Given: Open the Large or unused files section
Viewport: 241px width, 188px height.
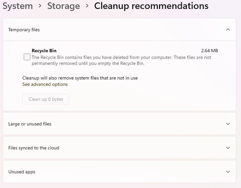Looking at the screenshot, I should (x=119, y=124).
